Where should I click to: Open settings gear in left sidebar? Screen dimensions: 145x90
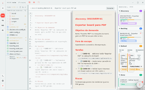coord(3,81)
